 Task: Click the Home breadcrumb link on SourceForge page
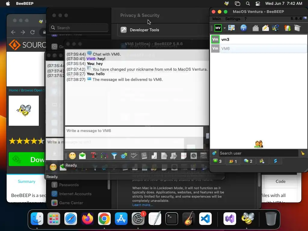[13, 90]
